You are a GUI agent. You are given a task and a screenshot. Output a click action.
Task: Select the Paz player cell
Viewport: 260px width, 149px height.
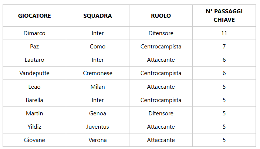pos(34,47)
